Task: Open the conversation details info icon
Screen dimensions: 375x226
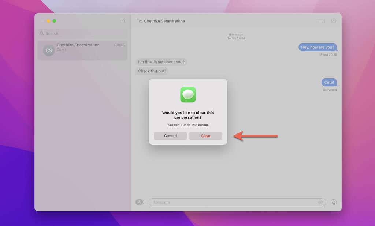Action: tap(333, 21)
